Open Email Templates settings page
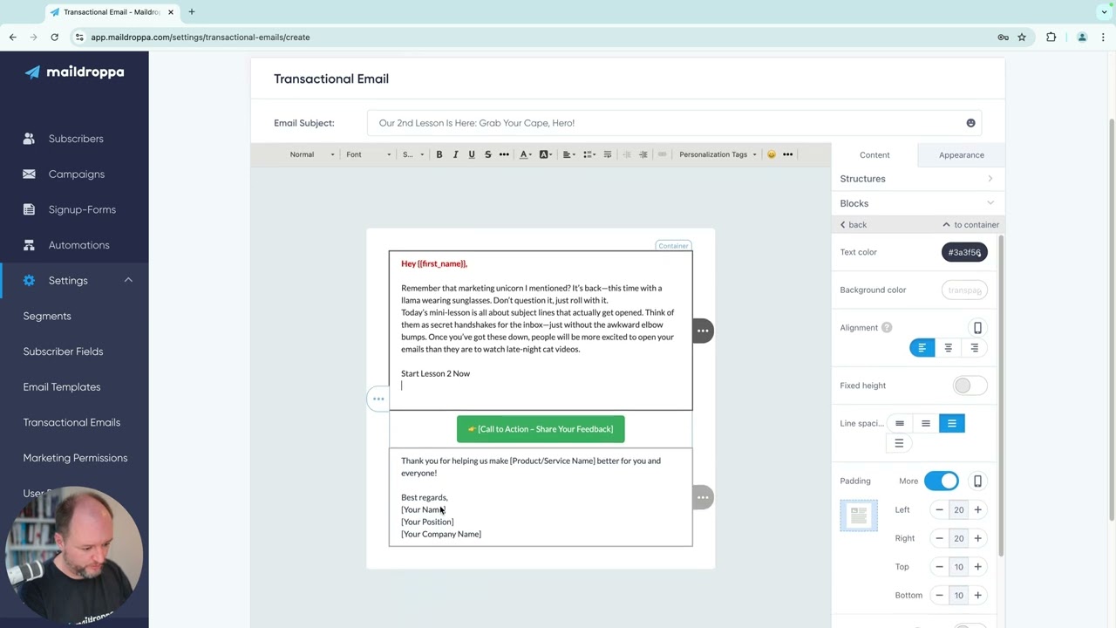Screen dimensions: 1116x628 (x=62, y=387)
